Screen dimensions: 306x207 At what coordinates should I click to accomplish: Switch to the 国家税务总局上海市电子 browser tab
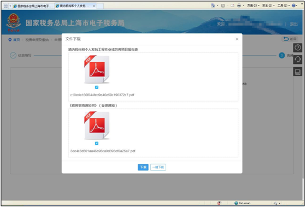coord(33,6)
